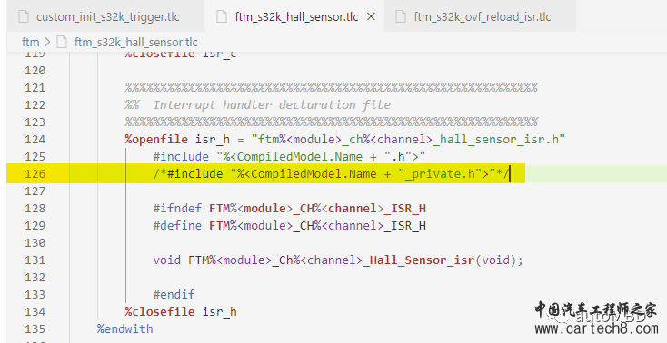This screenshot has width=667, height=343.
Task: Place cursor on %openfile isr_h line
Action: click(x=344, y=140)
